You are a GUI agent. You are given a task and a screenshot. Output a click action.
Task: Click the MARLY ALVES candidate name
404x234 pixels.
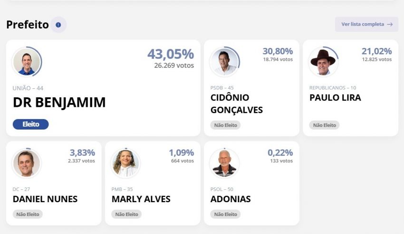pos(141,199)
